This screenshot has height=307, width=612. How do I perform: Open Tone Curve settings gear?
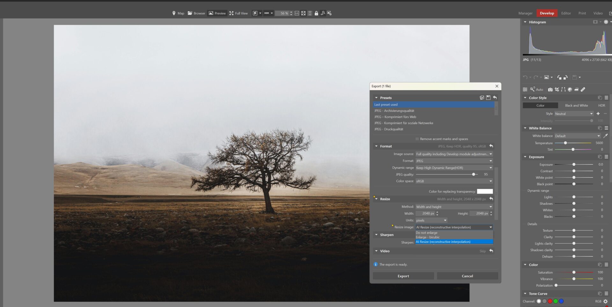[x=605, y=301]
